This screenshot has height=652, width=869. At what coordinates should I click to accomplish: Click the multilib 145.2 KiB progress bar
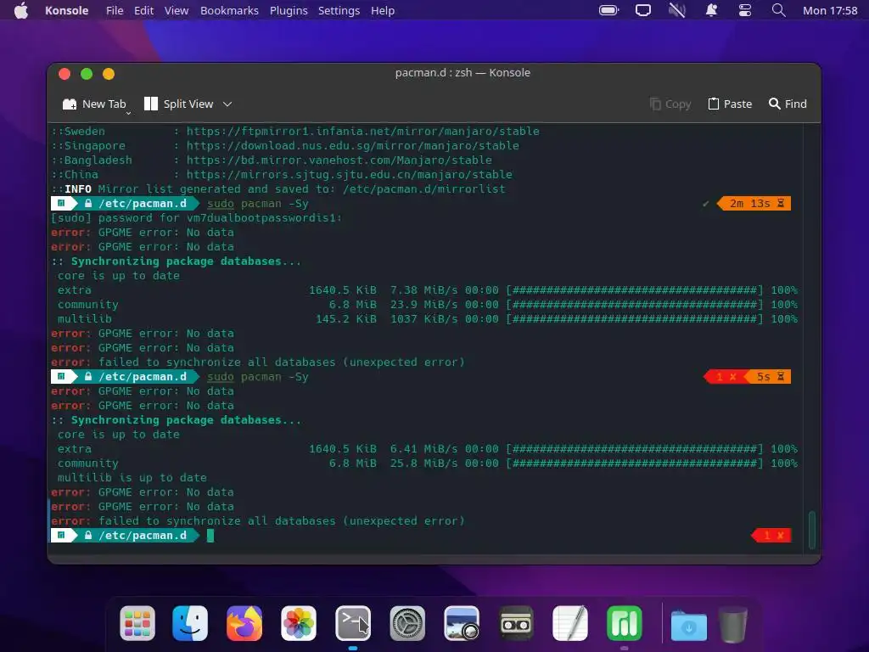tap(635, 319)
